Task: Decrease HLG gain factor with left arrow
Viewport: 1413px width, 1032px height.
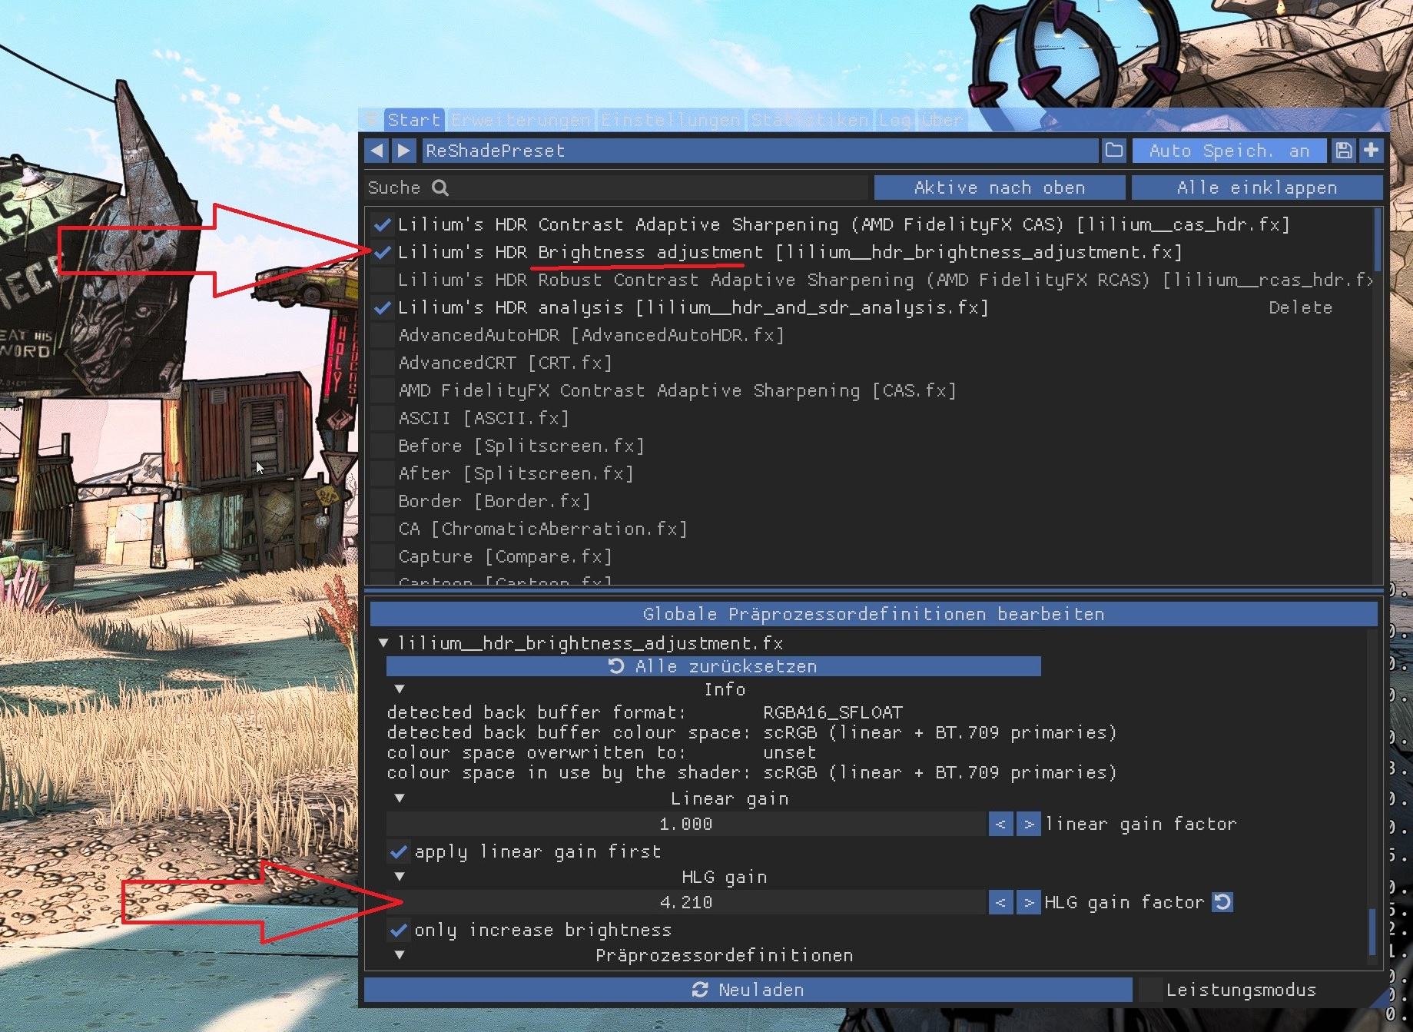Action: 1000,902
